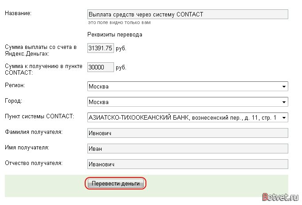The image size is (302, 205).
Task: Click 'руб.' next to the 30000 field
Action: point(121,68)
